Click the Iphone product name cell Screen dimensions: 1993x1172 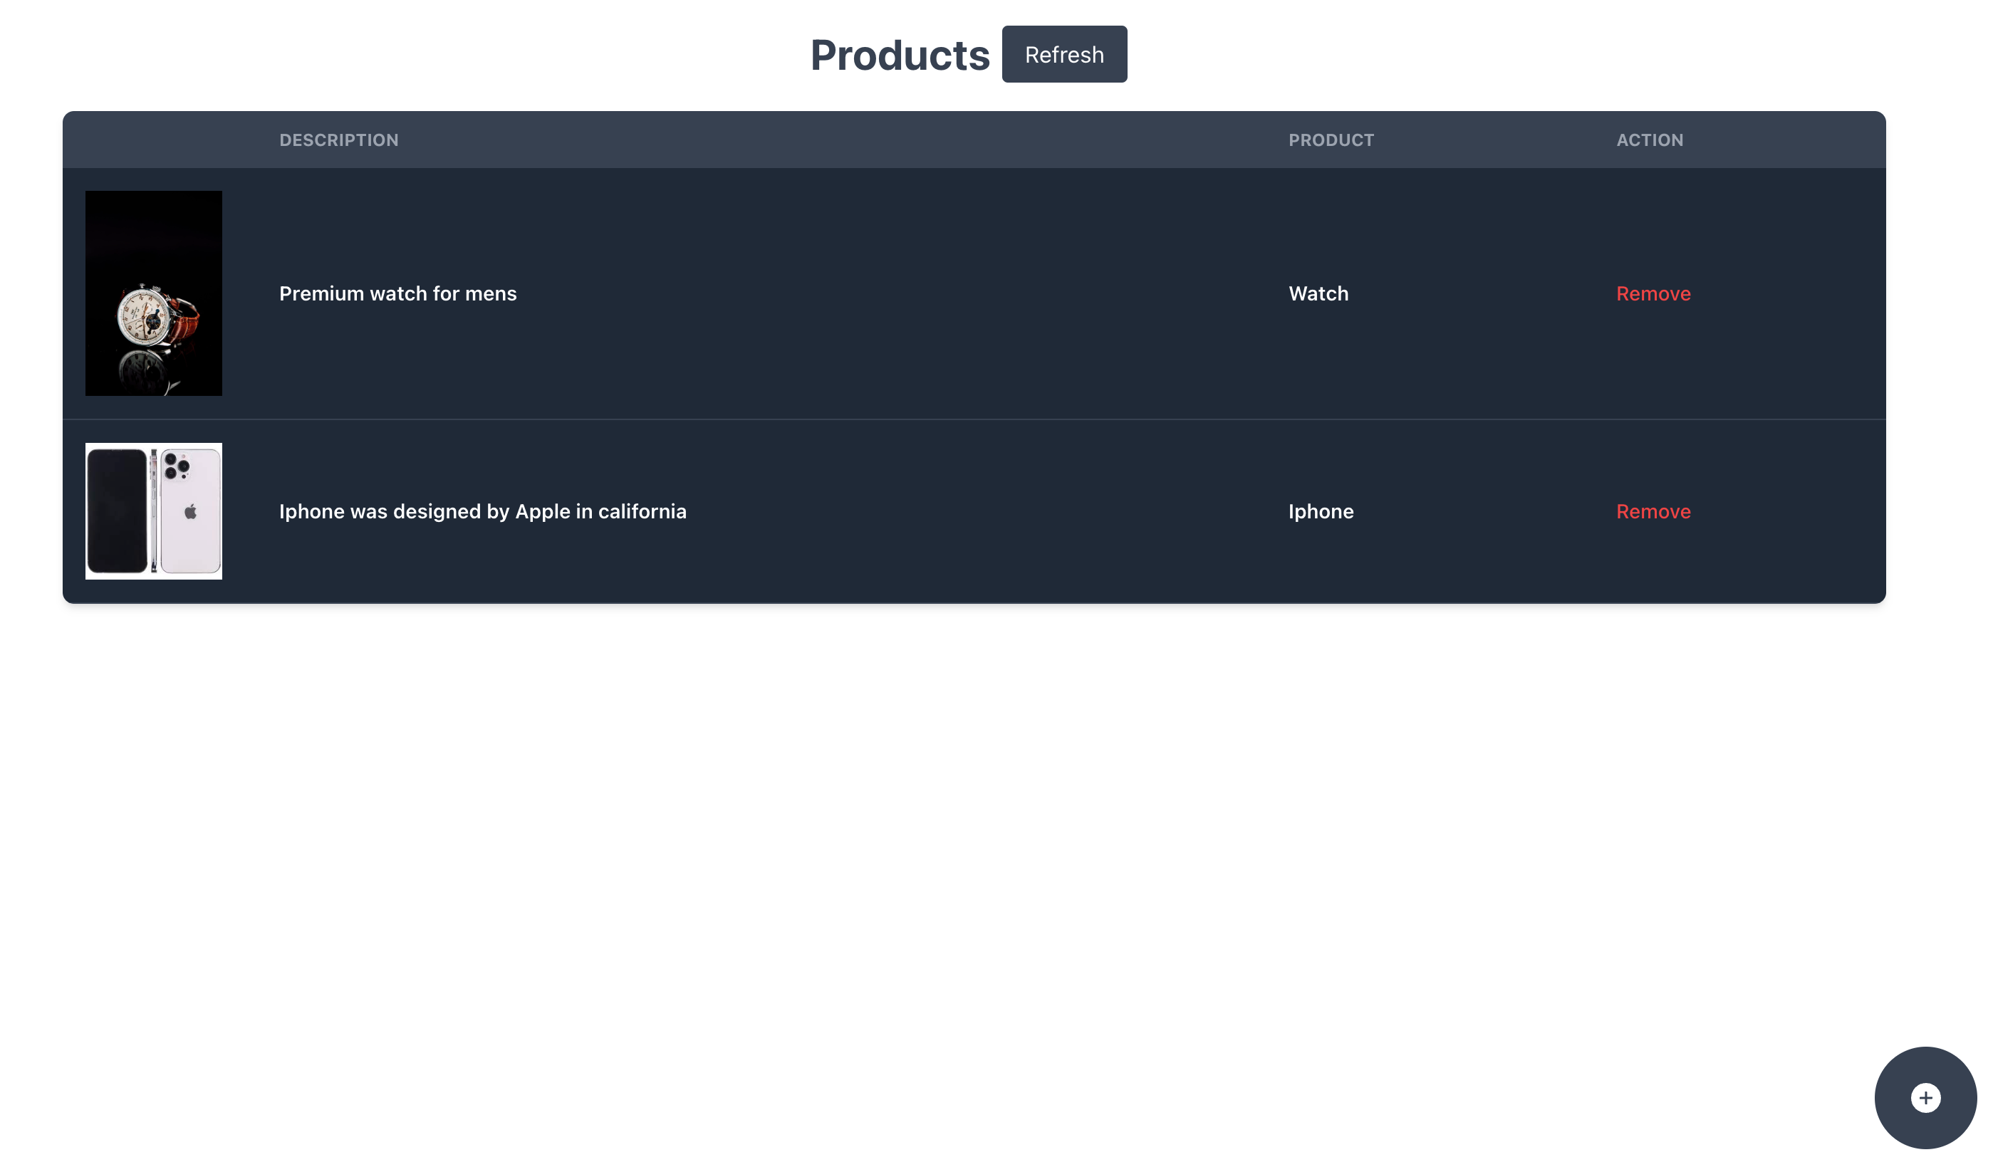[1321, 512]
